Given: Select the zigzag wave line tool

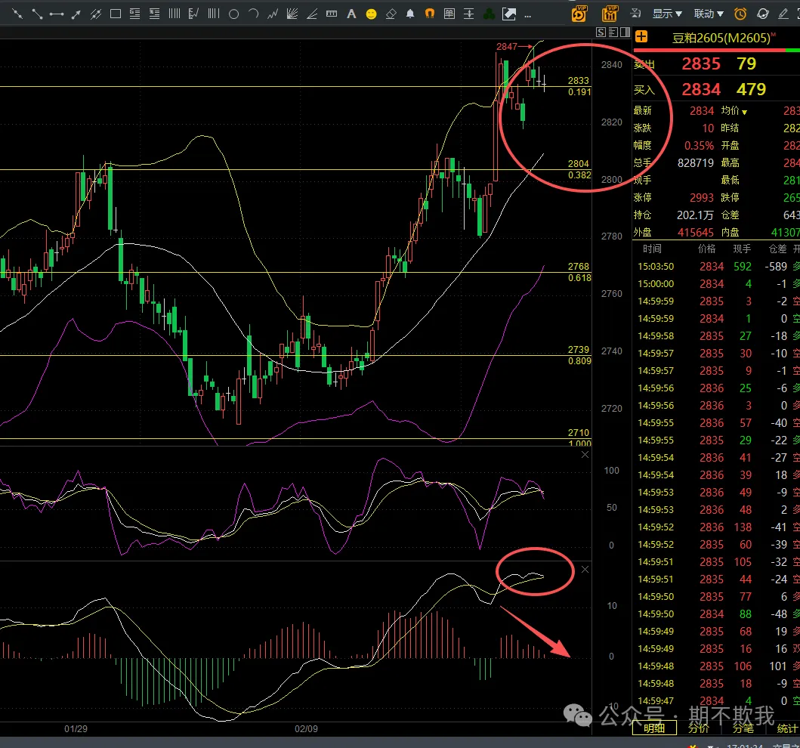Looking at the screenshot, I should pos(273,14).
